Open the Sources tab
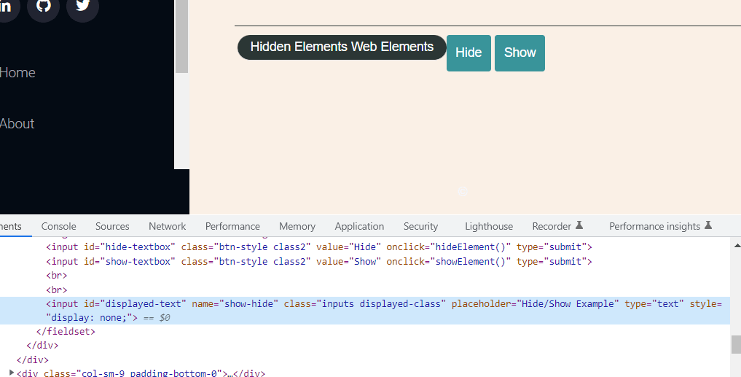This screenshot has height=377, width=741. pyautogui.click(x=112, y=226)
